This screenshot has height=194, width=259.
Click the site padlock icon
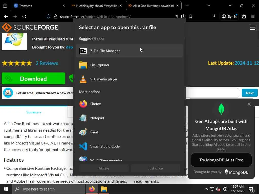(x=56, y=16)
